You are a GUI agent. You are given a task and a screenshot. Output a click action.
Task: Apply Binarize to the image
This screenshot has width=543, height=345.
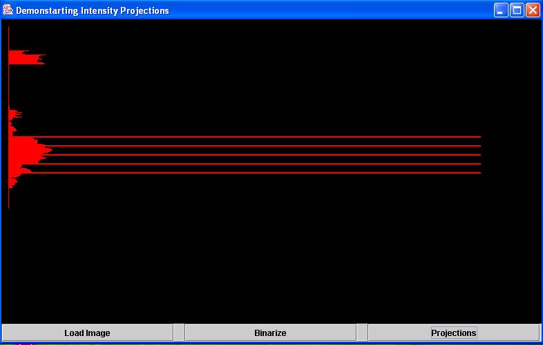click(x=270, y=333)
